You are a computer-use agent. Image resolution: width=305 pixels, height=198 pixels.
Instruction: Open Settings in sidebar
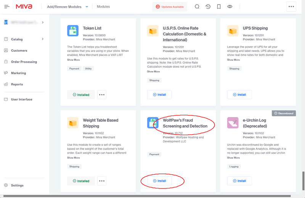(17, 185)
